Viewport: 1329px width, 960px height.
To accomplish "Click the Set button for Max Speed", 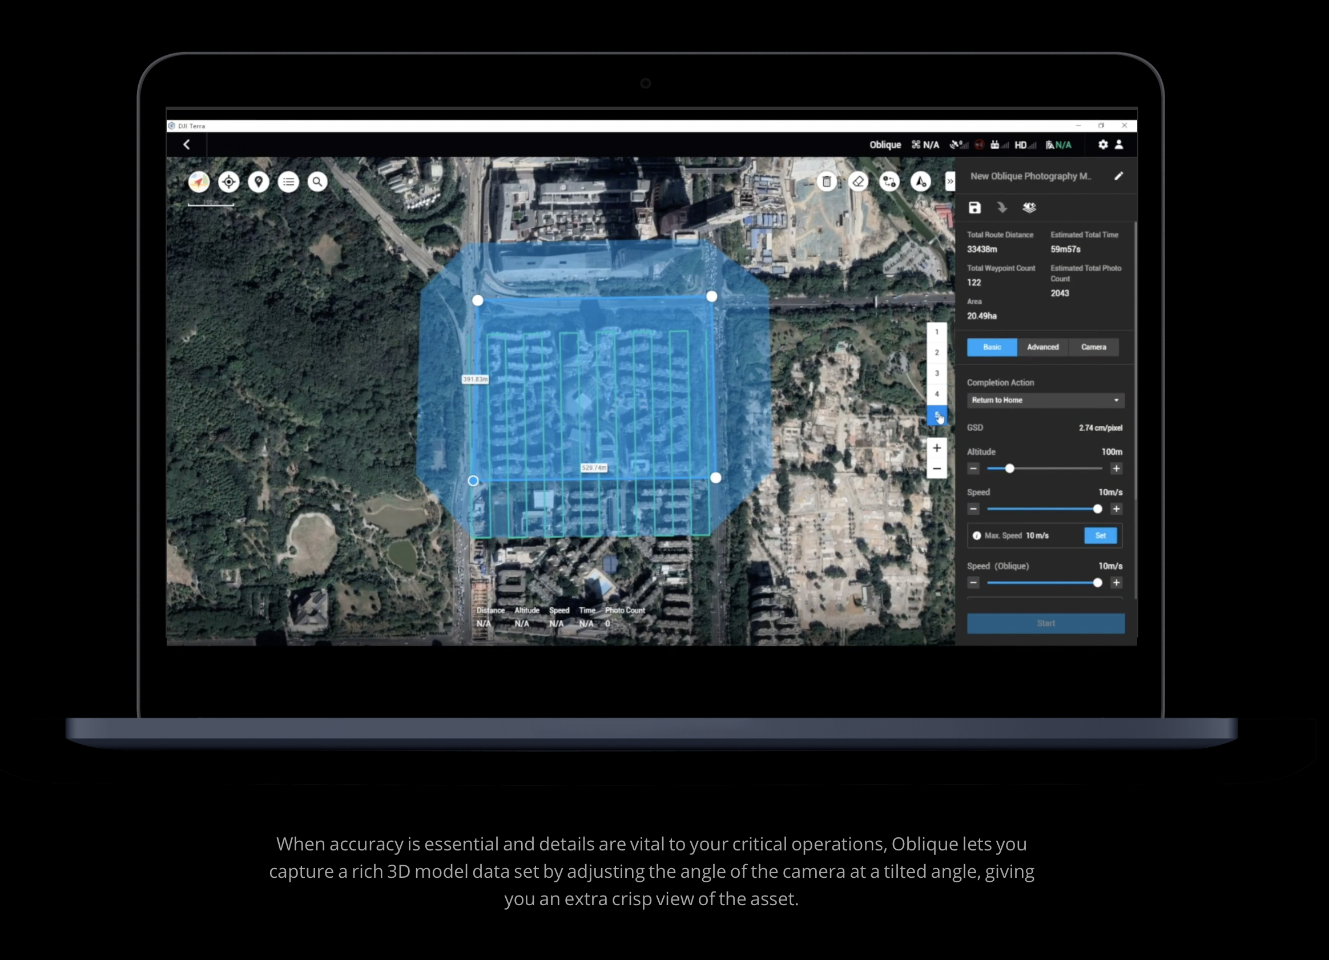I will pos(1101,535).
